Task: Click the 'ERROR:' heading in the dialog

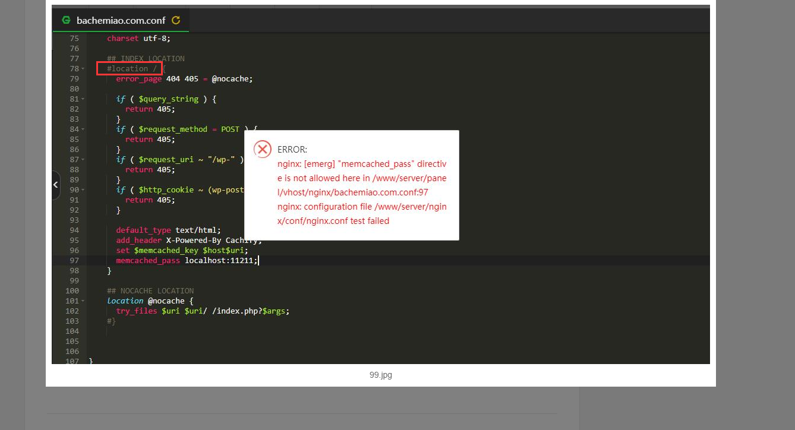Action: coord(292,150)
